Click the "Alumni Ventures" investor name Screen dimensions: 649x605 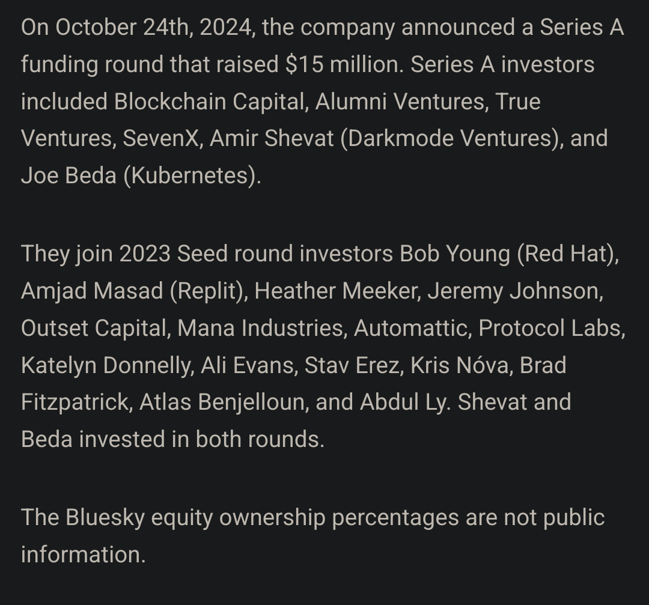coord(400,102)
